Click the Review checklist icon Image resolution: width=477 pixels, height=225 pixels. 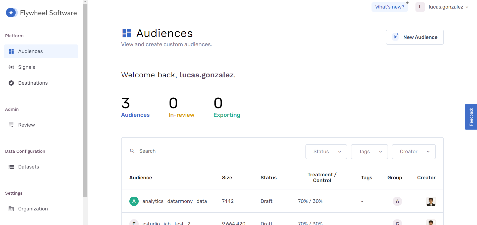[x=11, y=125]
